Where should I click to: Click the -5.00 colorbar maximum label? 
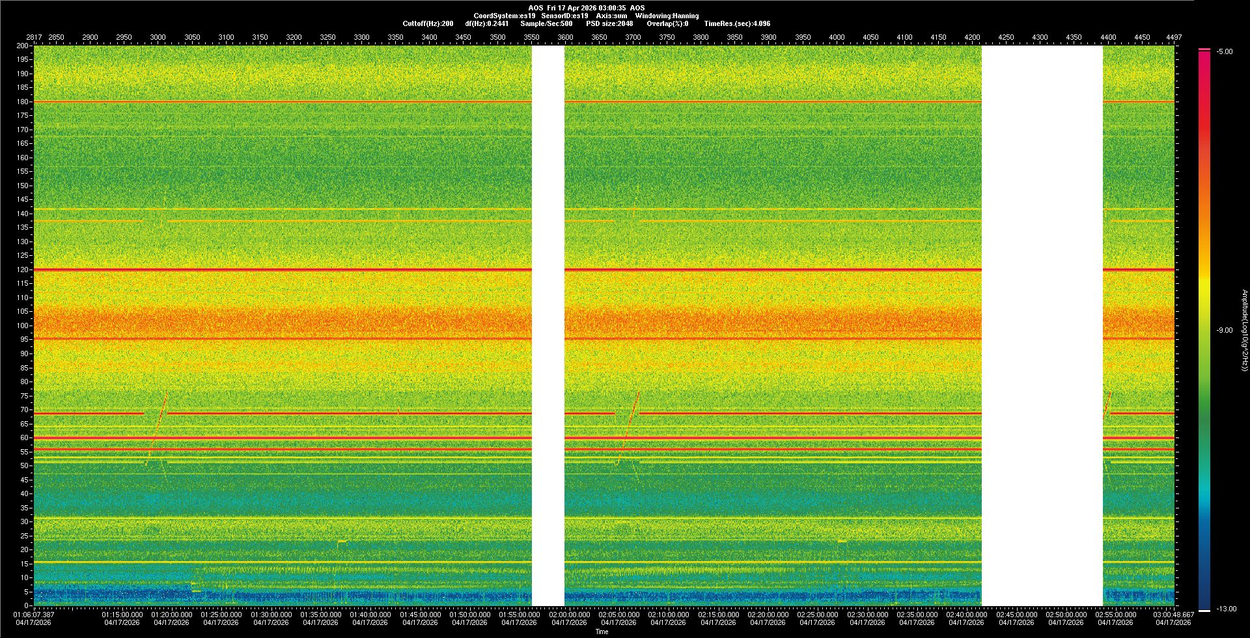tap(1224, 51)
